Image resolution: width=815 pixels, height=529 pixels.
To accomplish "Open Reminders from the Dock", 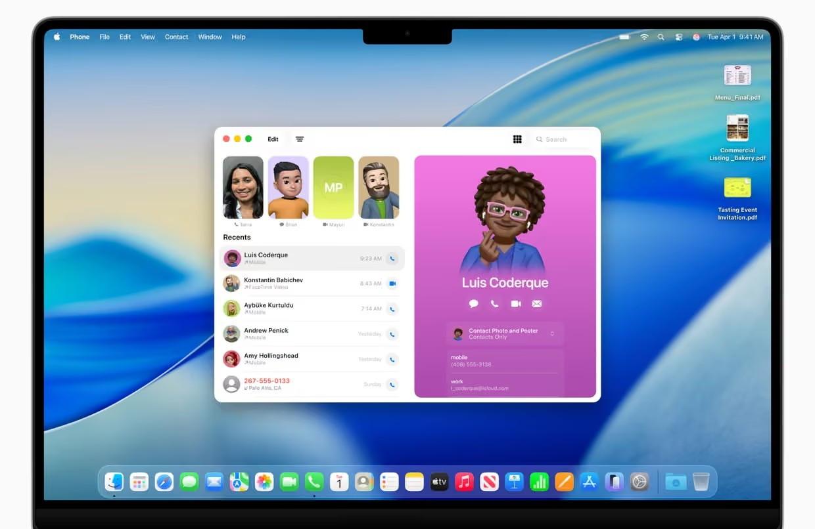I will [389, 482].
